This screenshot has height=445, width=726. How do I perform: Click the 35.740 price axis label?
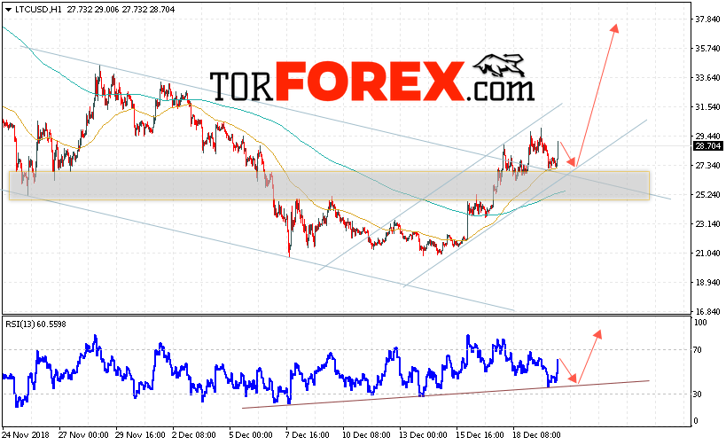click(708, 48)
